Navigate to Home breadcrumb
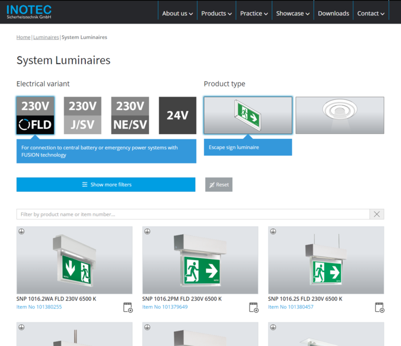 tap(23, 37)
